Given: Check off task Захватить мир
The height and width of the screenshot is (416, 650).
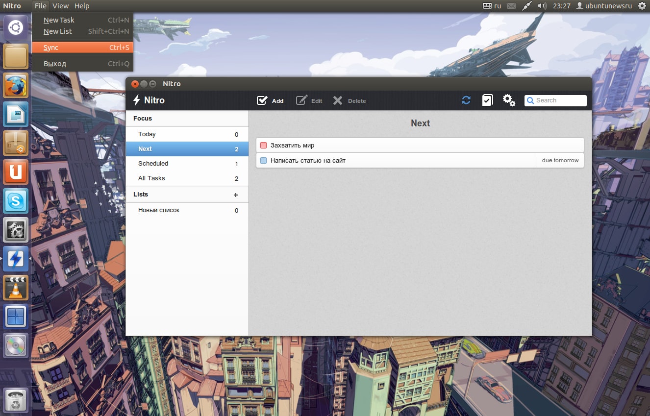Looking at the screenshot, I should tap(263, 146).
